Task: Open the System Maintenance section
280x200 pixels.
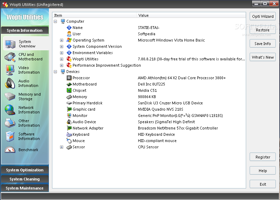Action: 25,188
